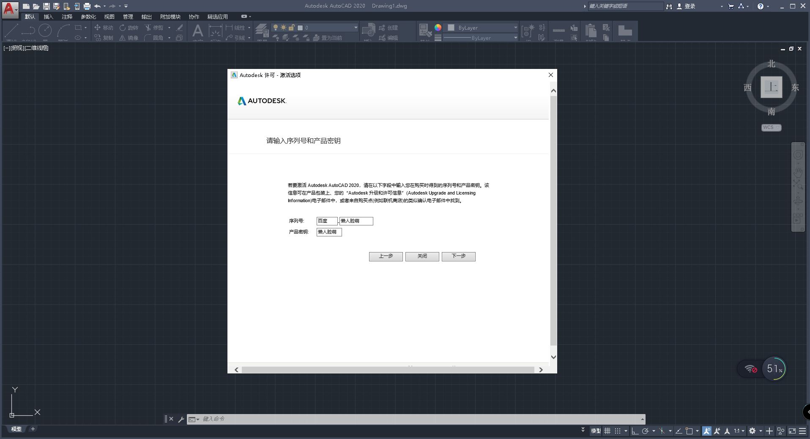This screenshot has height=439, width=810.
Task: Click the Fillet (圆角) tool
Action: 154,38
